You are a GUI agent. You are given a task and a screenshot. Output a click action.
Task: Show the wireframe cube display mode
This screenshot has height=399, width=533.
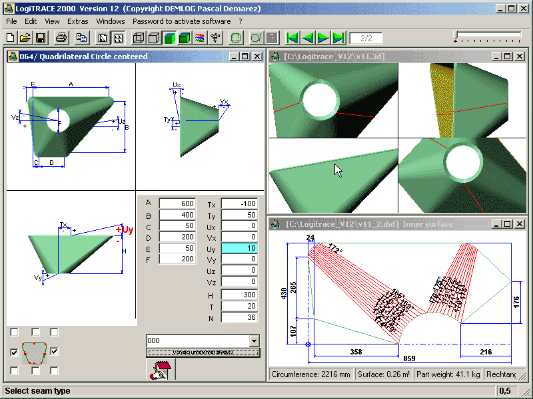tap(139, 38)
